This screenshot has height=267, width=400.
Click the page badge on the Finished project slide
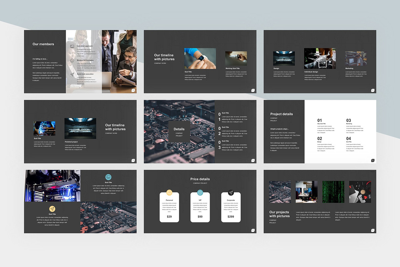click(x=133, y=160)
